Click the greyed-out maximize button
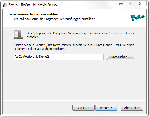This screenshot has width=150, height=117. click(129, 4)
